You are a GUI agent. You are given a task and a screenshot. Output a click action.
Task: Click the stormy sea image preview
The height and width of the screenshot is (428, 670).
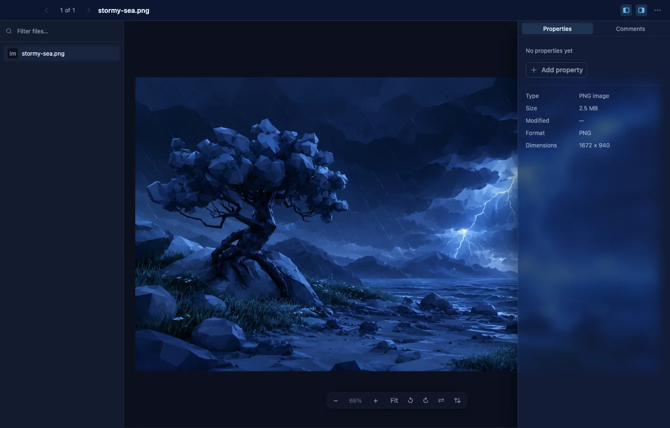coord(326,224)
